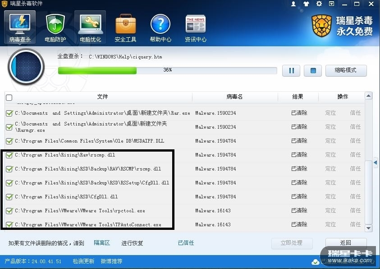The width and height of the screenshot is (380, 269).
Task: Click the 操作 column header
Action: point(343,97)
